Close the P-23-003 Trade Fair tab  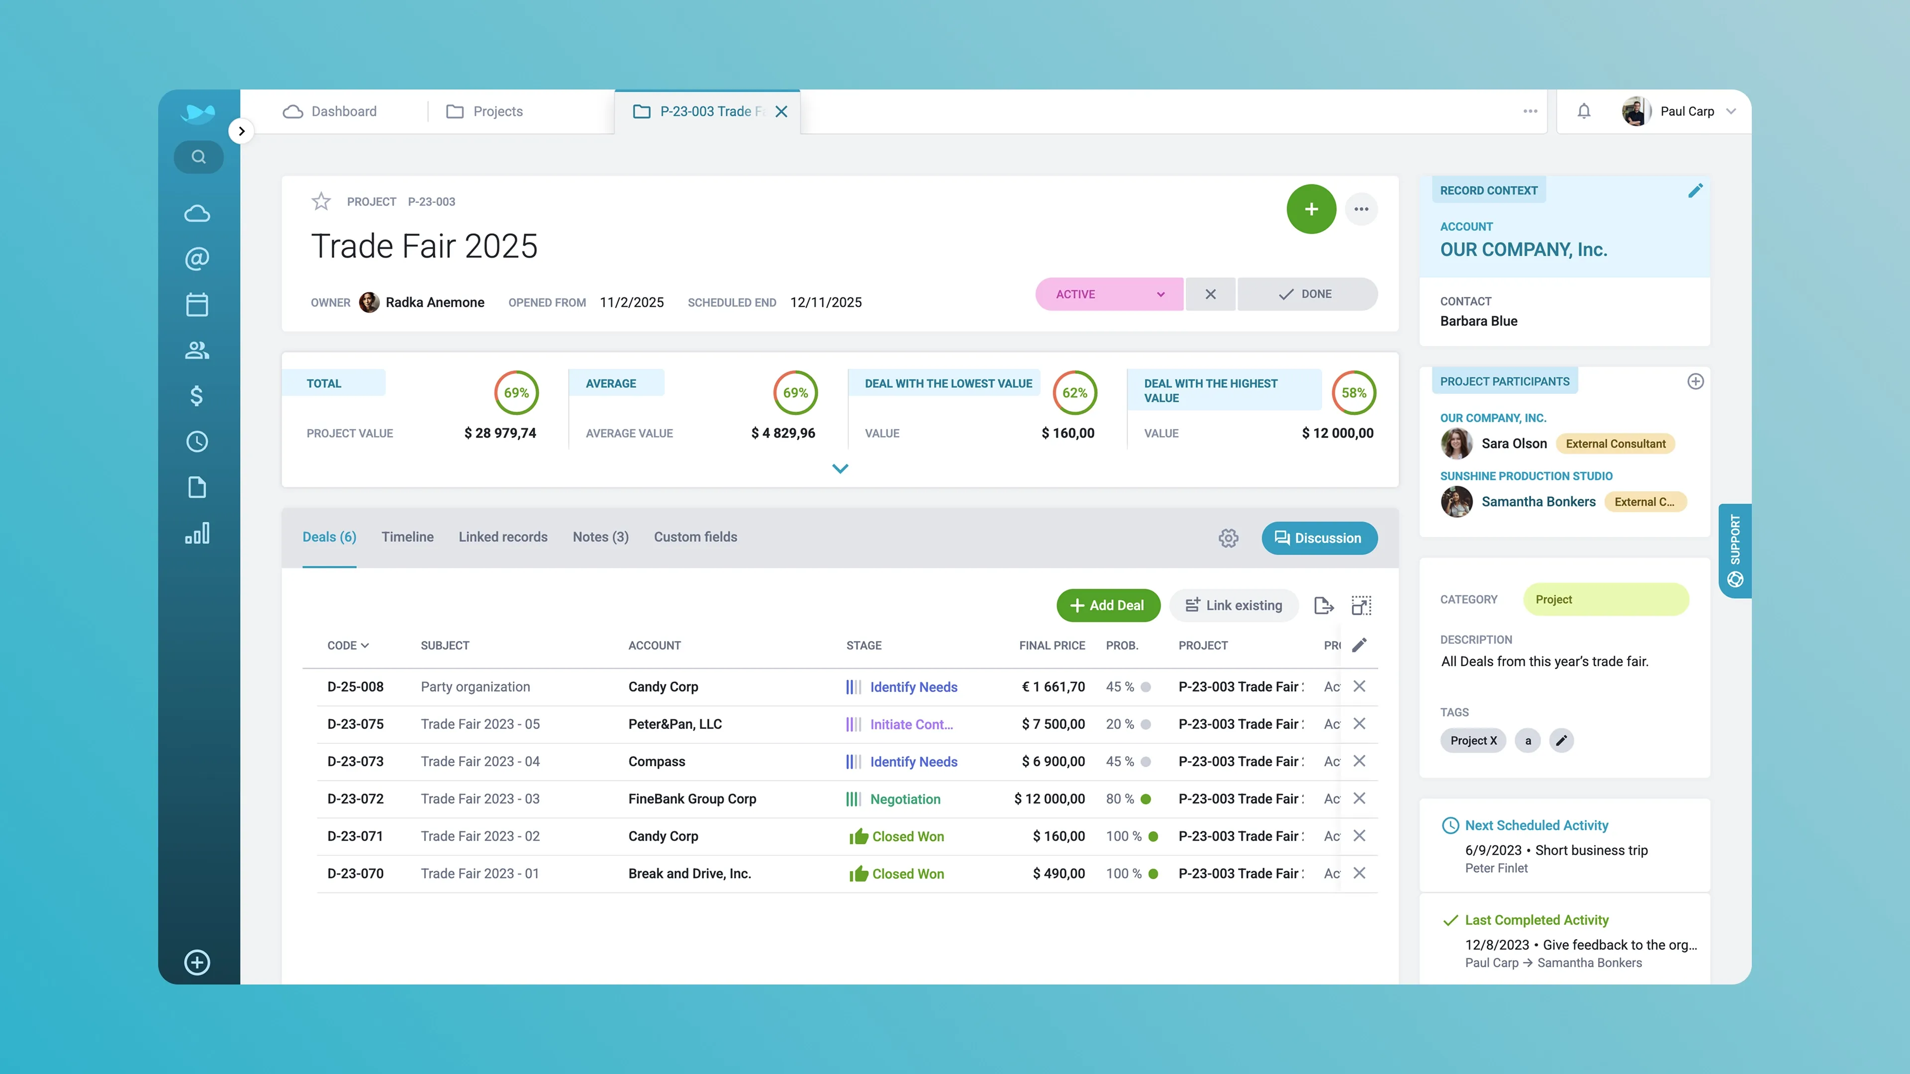pos(781,111)
